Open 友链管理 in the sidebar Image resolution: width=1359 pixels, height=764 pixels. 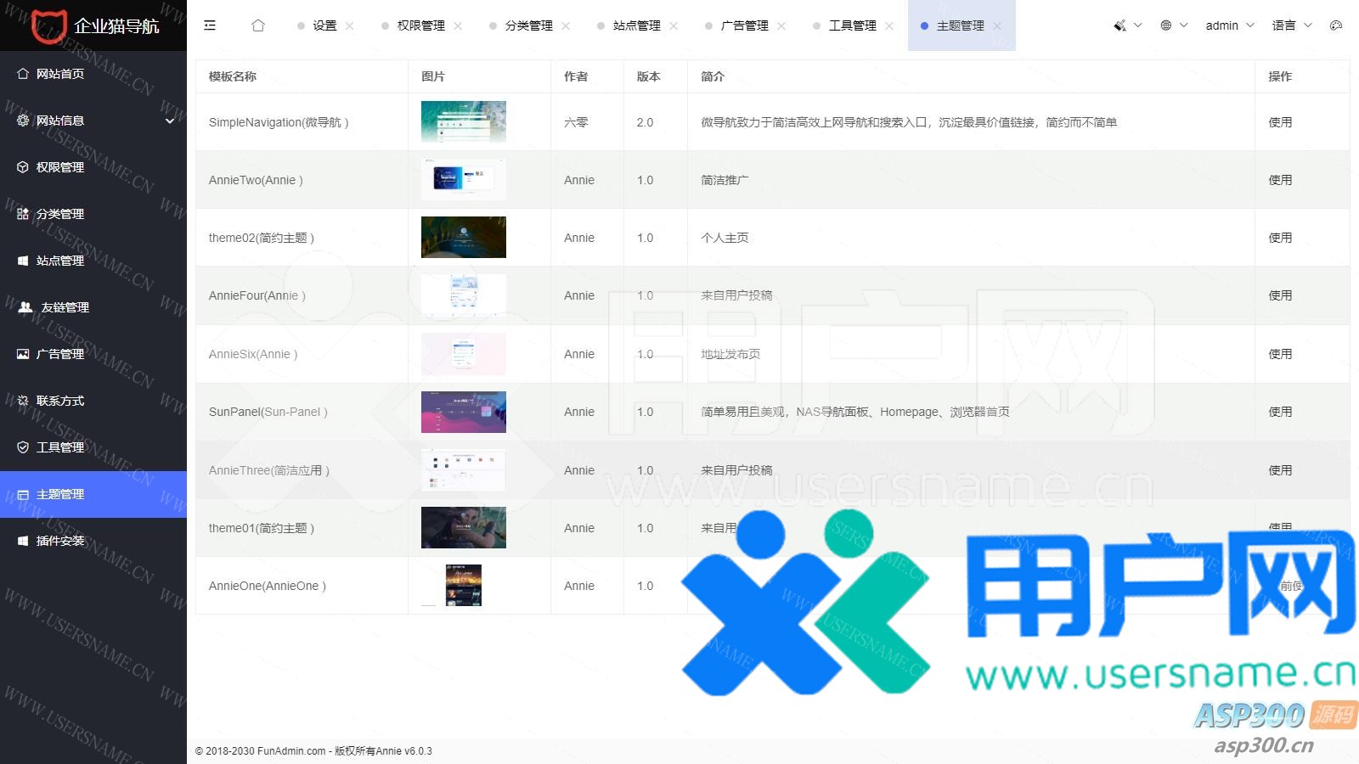65,307
